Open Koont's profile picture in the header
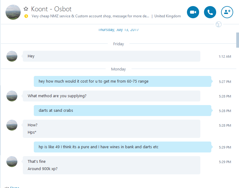The width and height of the screenshot is (239, 188). click(x=13, y=12)
